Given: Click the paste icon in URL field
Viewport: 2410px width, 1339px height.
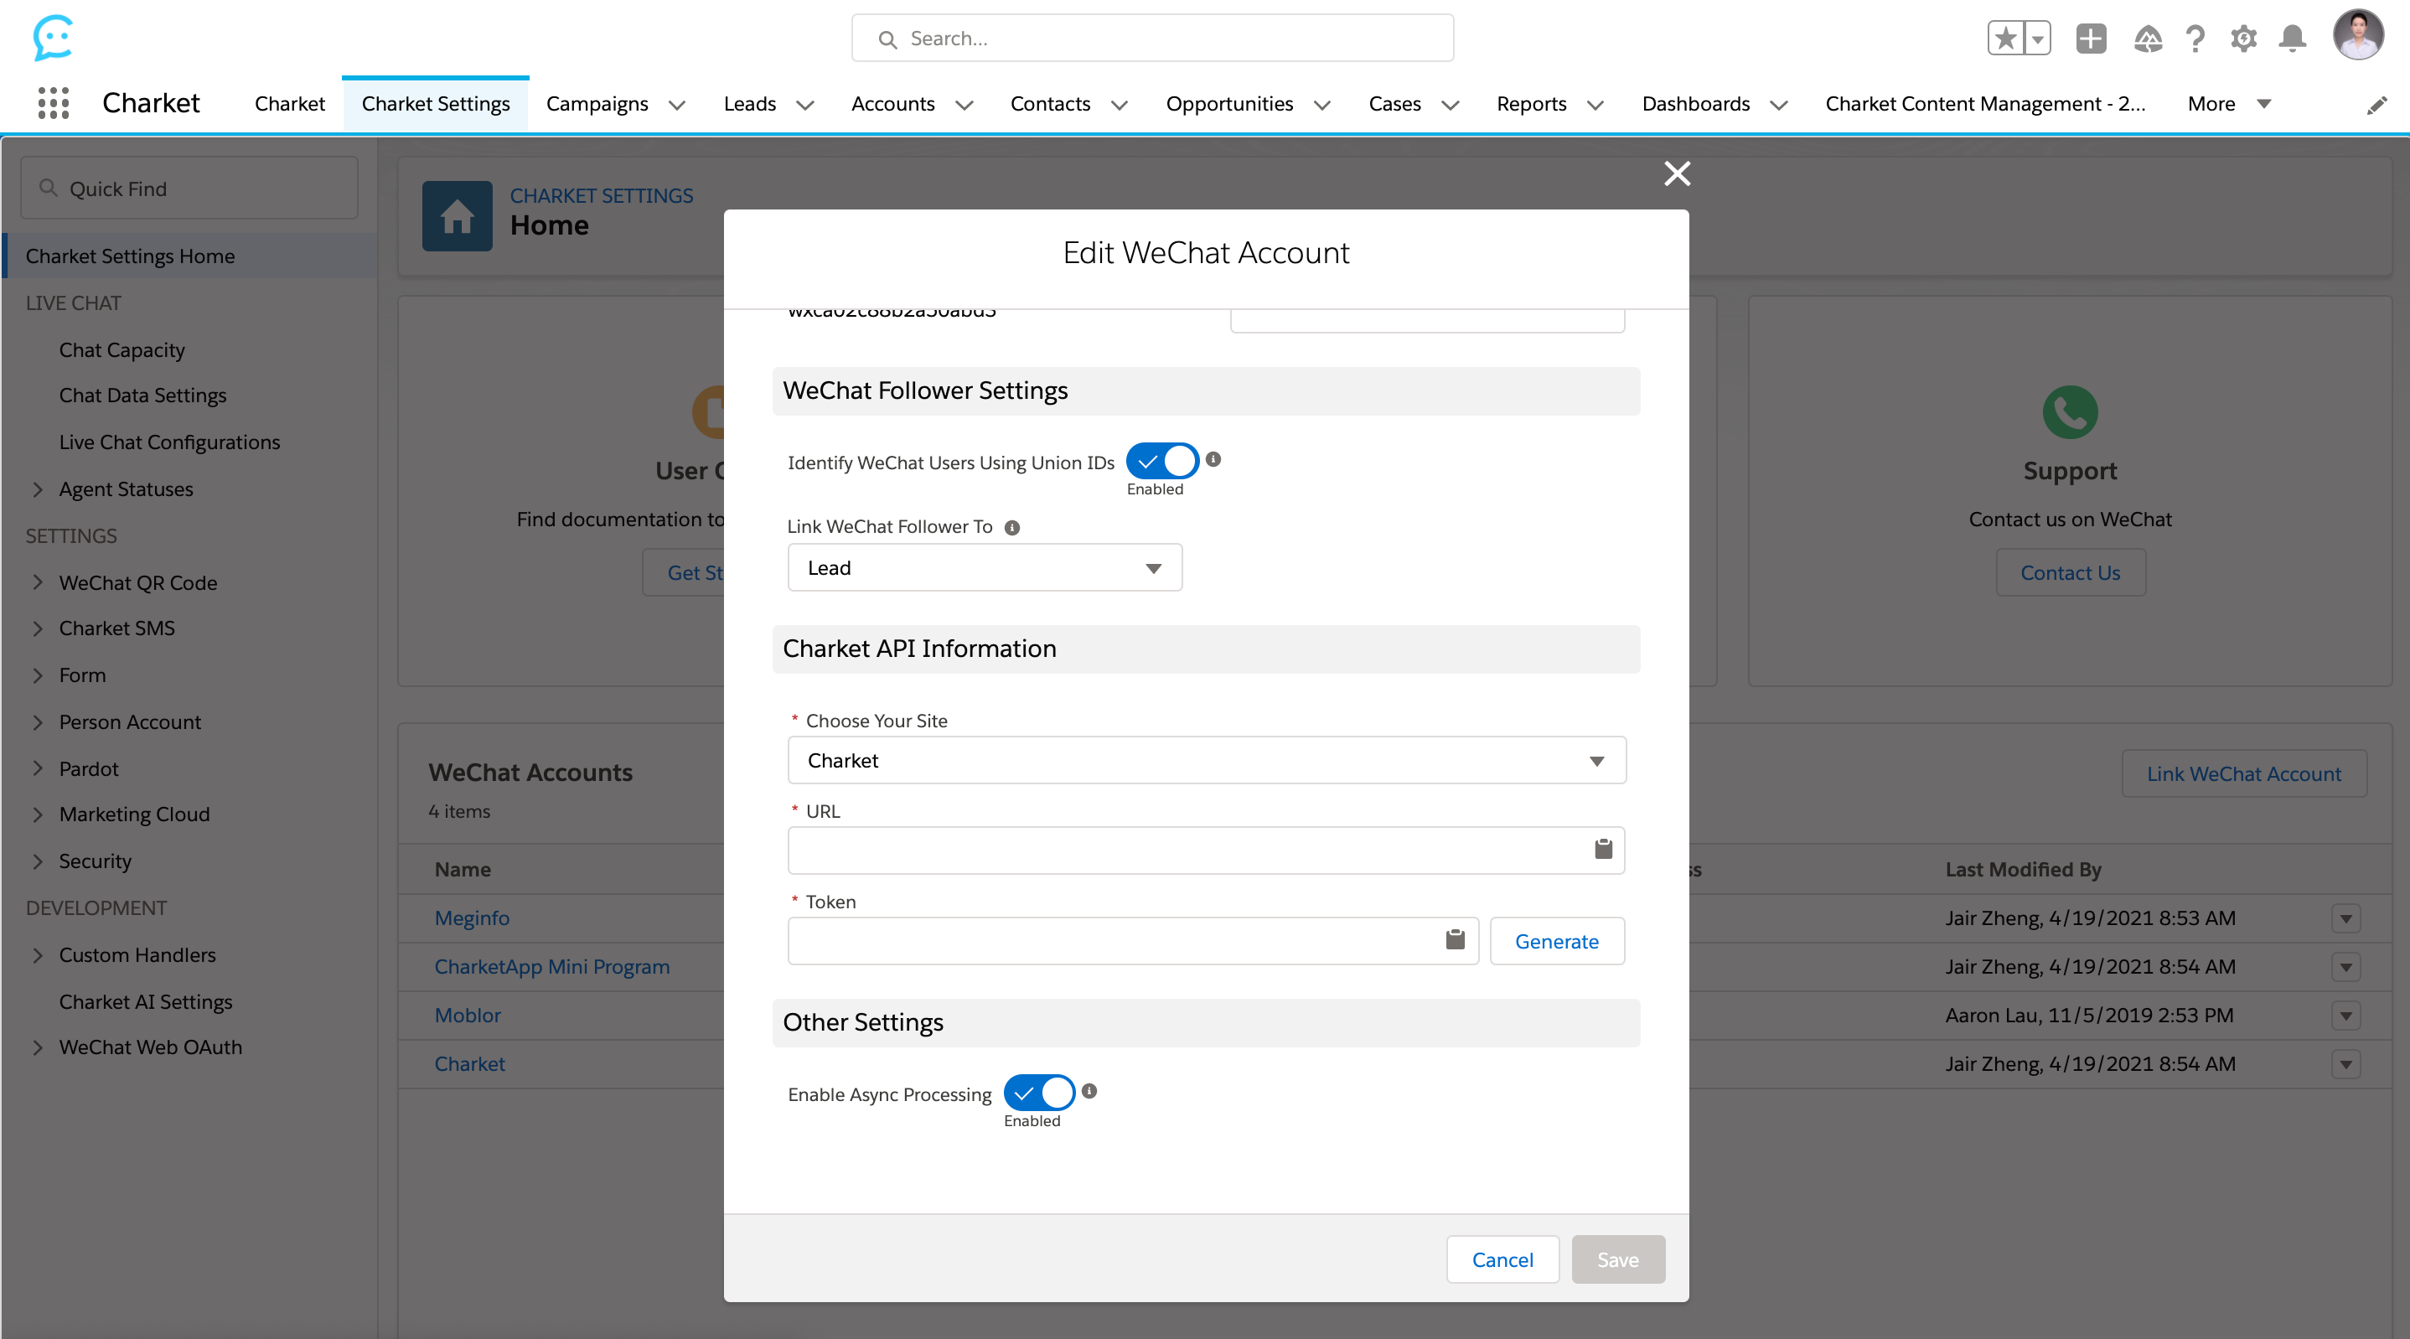Looking at the screenshot, I should tap(1602, 849).
